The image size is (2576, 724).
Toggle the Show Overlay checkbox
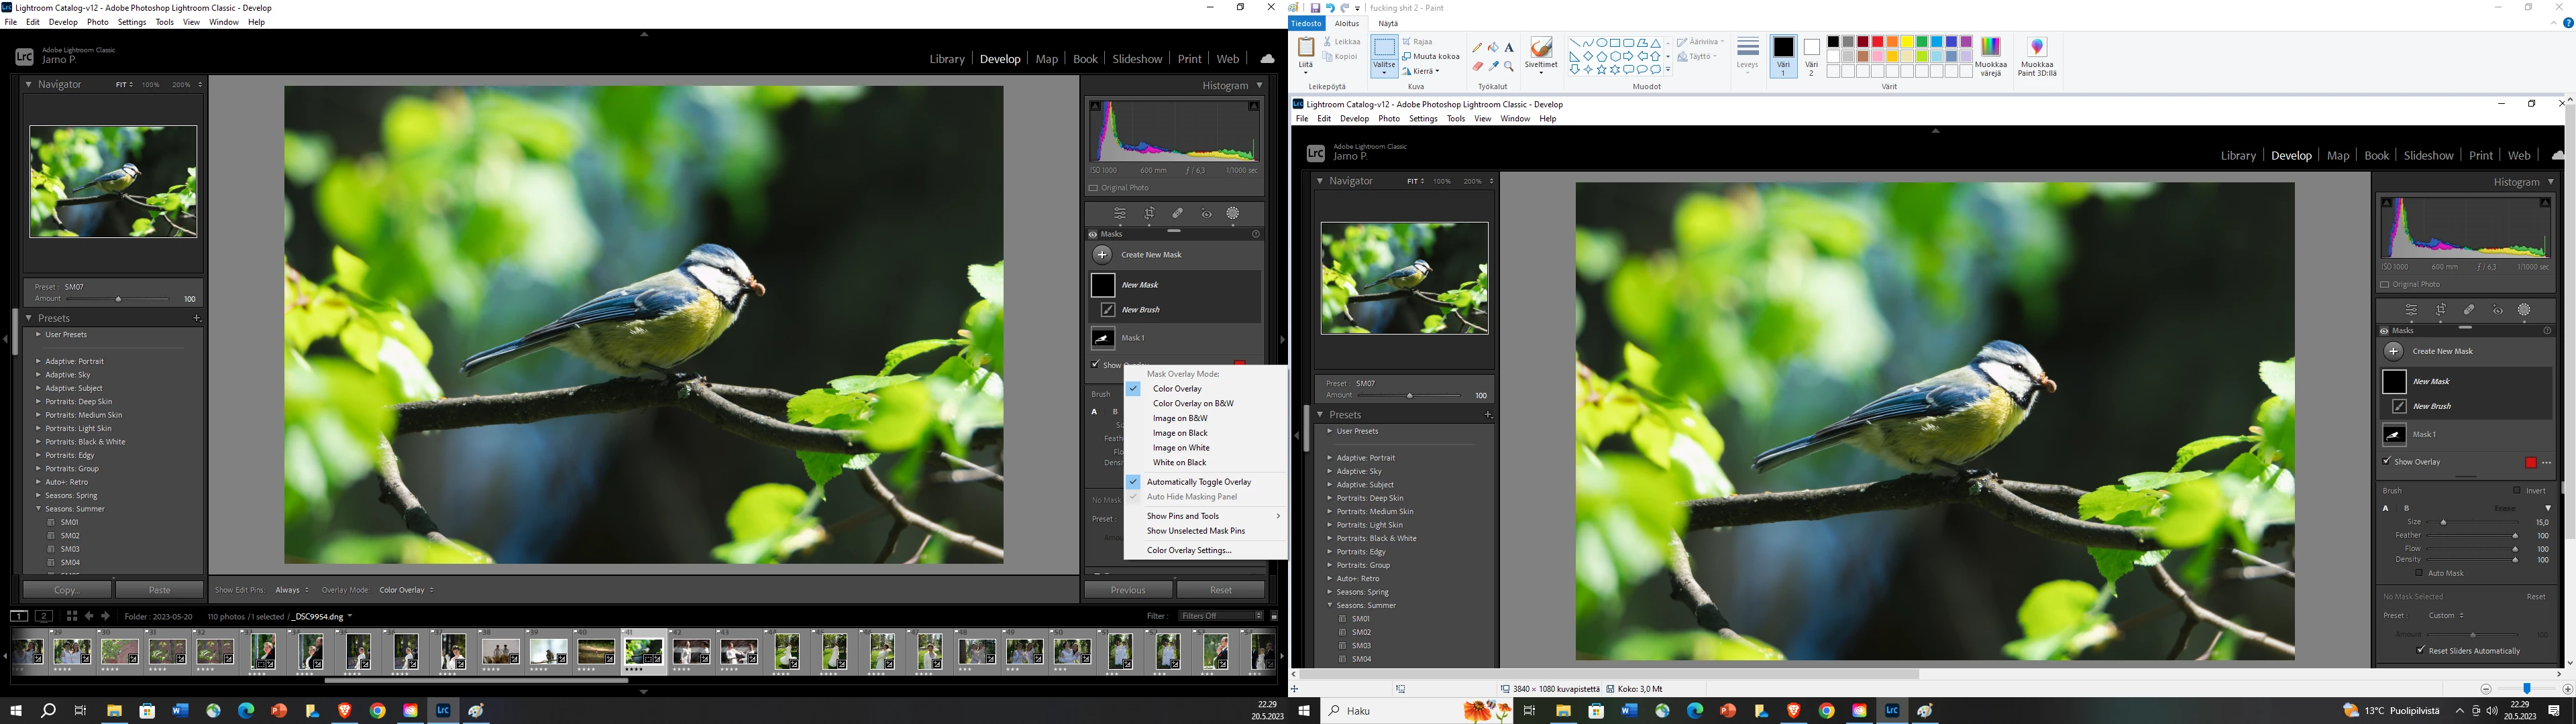(1095, 364)
